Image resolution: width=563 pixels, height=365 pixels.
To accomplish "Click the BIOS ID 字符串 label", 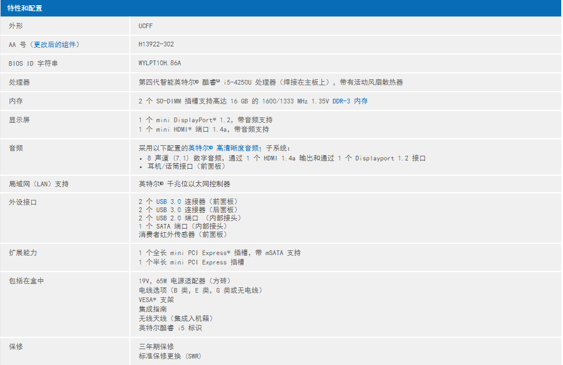I will [33, 63].
